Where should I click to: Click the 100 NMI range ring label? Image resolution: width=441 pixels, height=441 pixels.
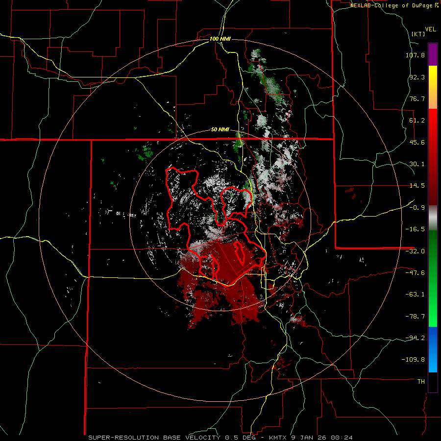click(x=220, y=39)
